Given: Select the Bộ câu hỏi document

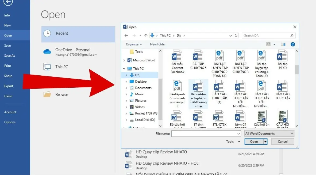Looking at the screenshot, I should (x=177, y=119).
